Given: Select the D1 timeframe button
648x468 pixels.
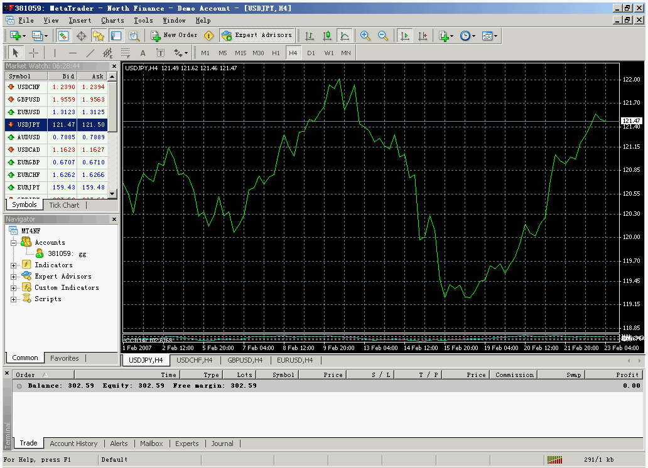Looking at the screenshot, I should pos(311,53).
